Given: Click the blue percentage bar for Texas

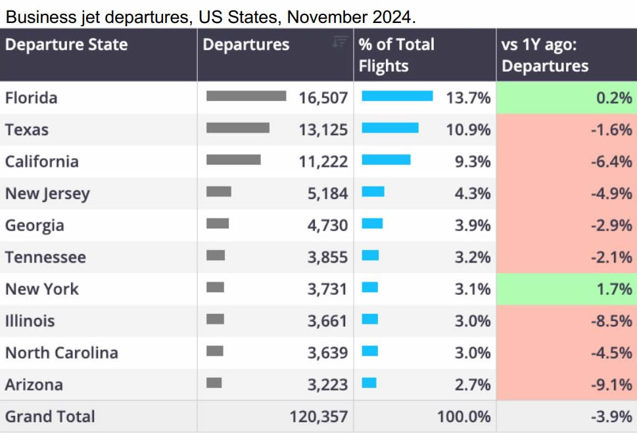Looking at the screenshot, I should (x=390, y=128).
